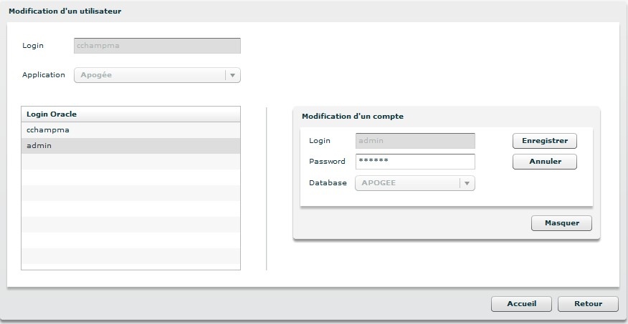Focus the Password input field

(x=414, y=162)
